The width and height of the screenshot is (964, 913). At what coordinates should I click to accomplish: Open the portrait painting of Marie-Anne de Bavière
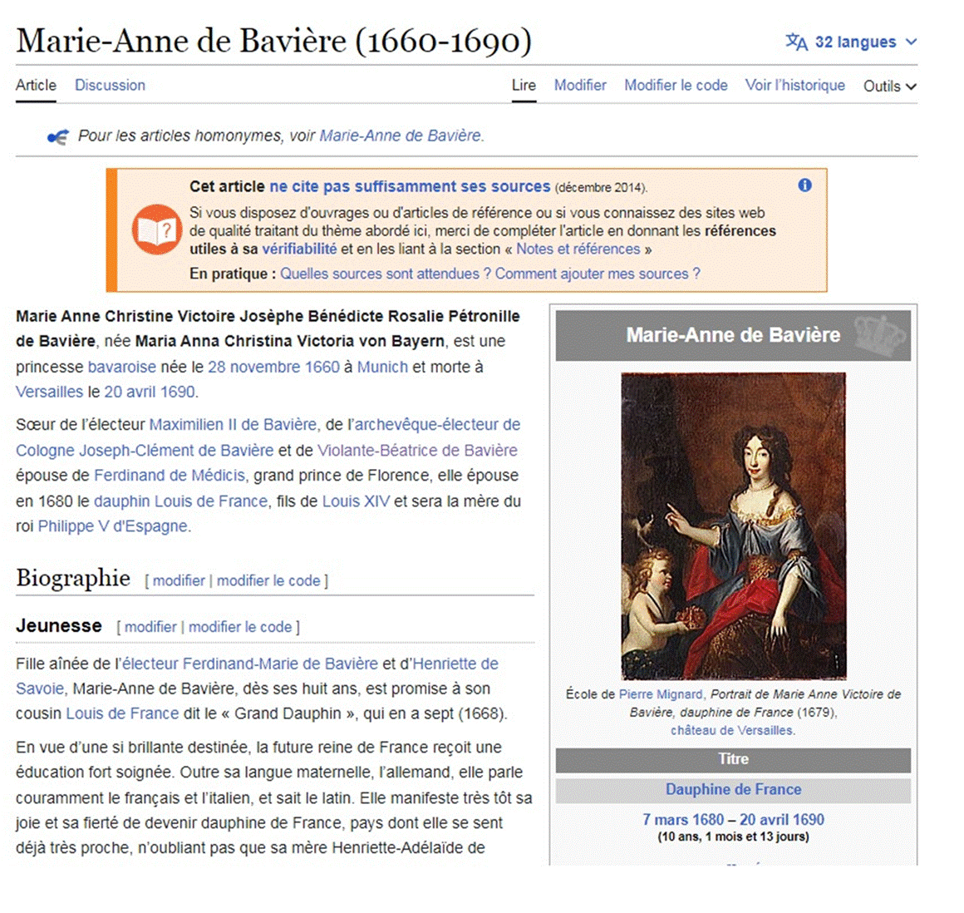[734, 526]
